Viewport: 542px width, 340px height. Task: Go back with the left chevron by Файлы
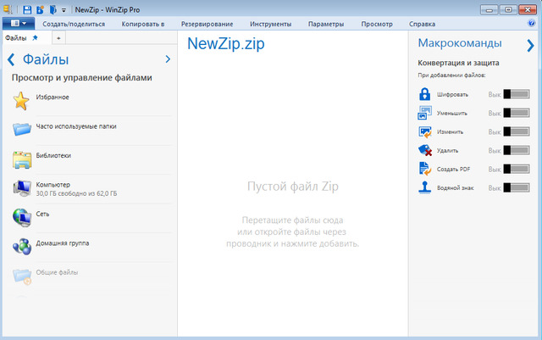11,59
